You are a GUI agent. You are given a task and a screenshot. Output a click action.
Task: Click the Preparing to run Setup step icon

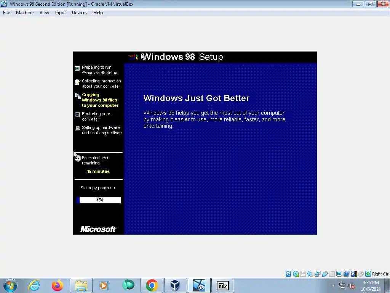click(77, 68)
